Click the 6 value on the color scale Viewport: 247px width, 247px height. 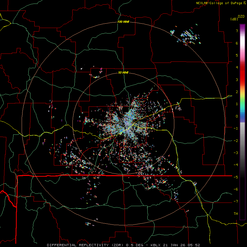click(237, 43)
